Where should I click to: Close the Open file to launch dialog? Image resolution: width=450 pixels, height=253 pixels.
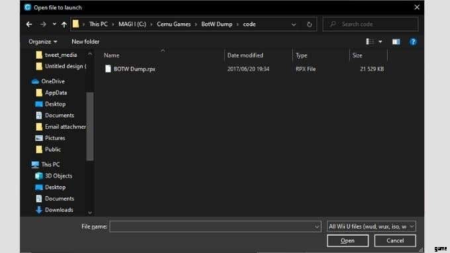coord(417,7)
